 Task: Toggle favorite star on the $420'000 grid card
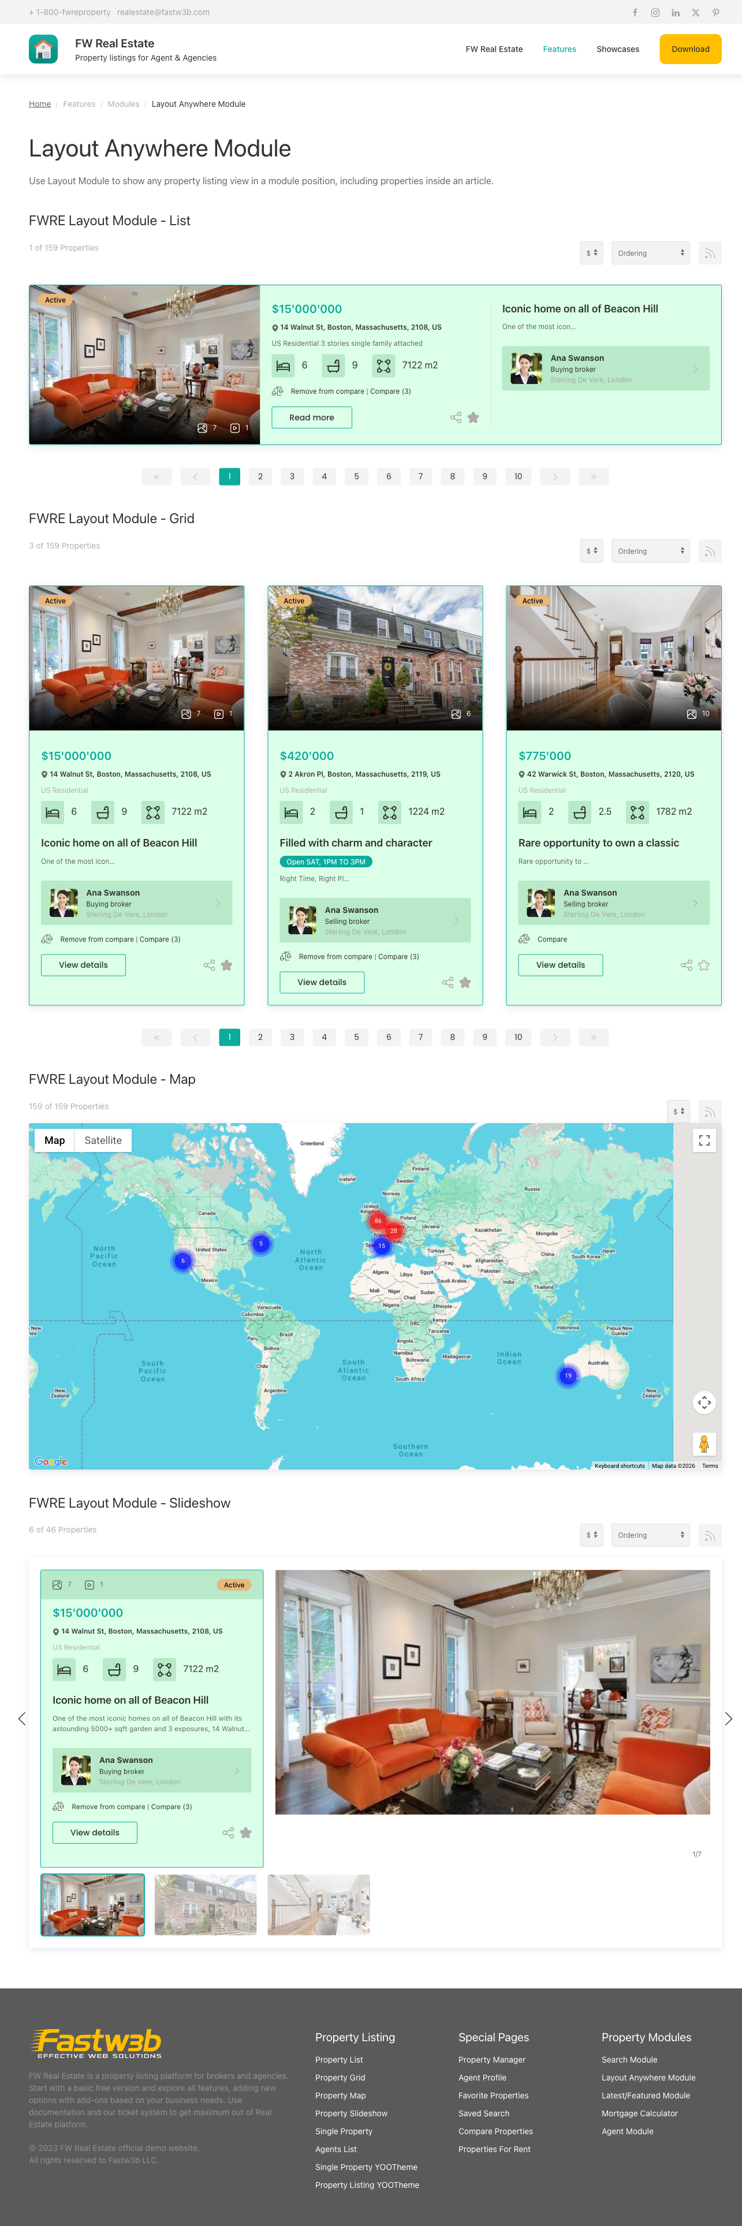click(x=465, y=983)
